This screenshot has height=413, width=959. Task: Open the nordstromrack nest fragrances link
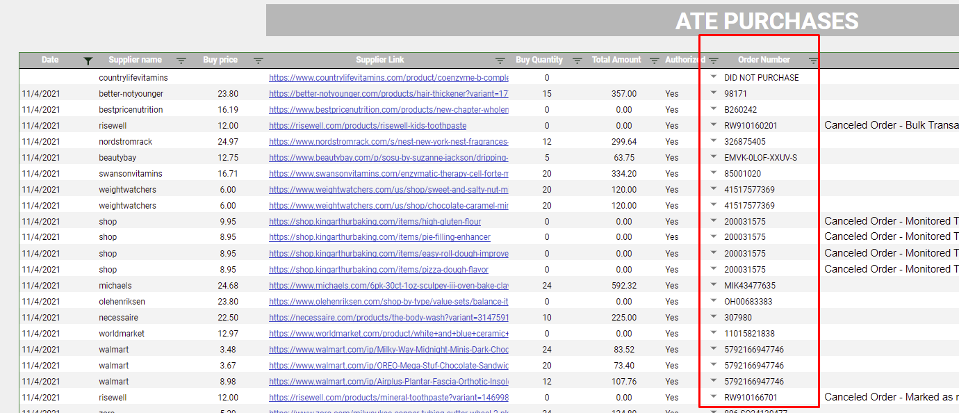388,142
